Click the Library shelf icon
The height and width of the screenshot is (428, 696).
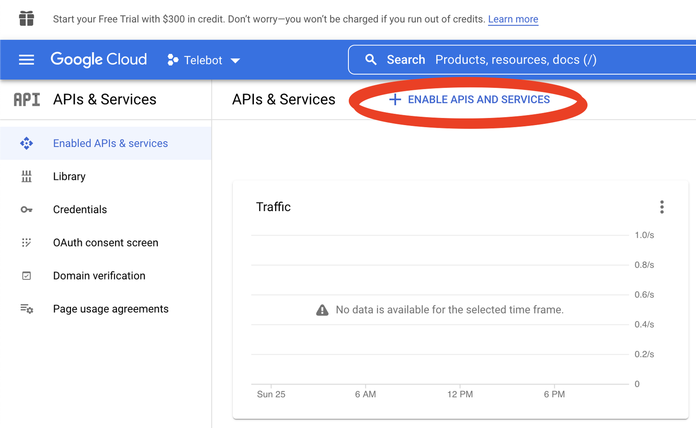coord(27,176)
